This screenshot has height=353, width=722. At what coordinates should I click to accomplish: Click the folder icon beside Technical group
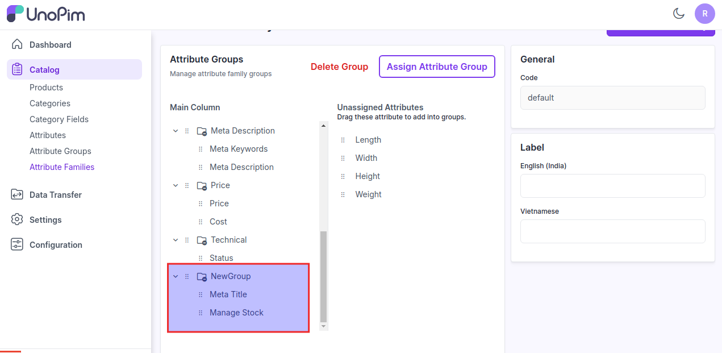point(202,239)
